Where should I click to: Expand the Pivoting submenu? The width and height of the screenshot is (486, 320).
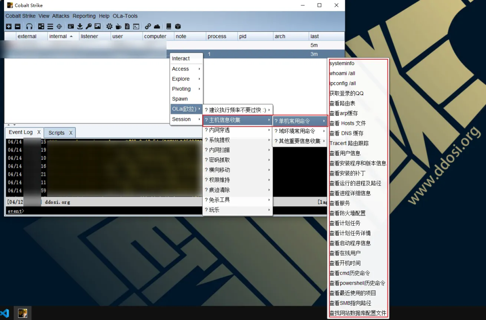click(x=186, y=89)
